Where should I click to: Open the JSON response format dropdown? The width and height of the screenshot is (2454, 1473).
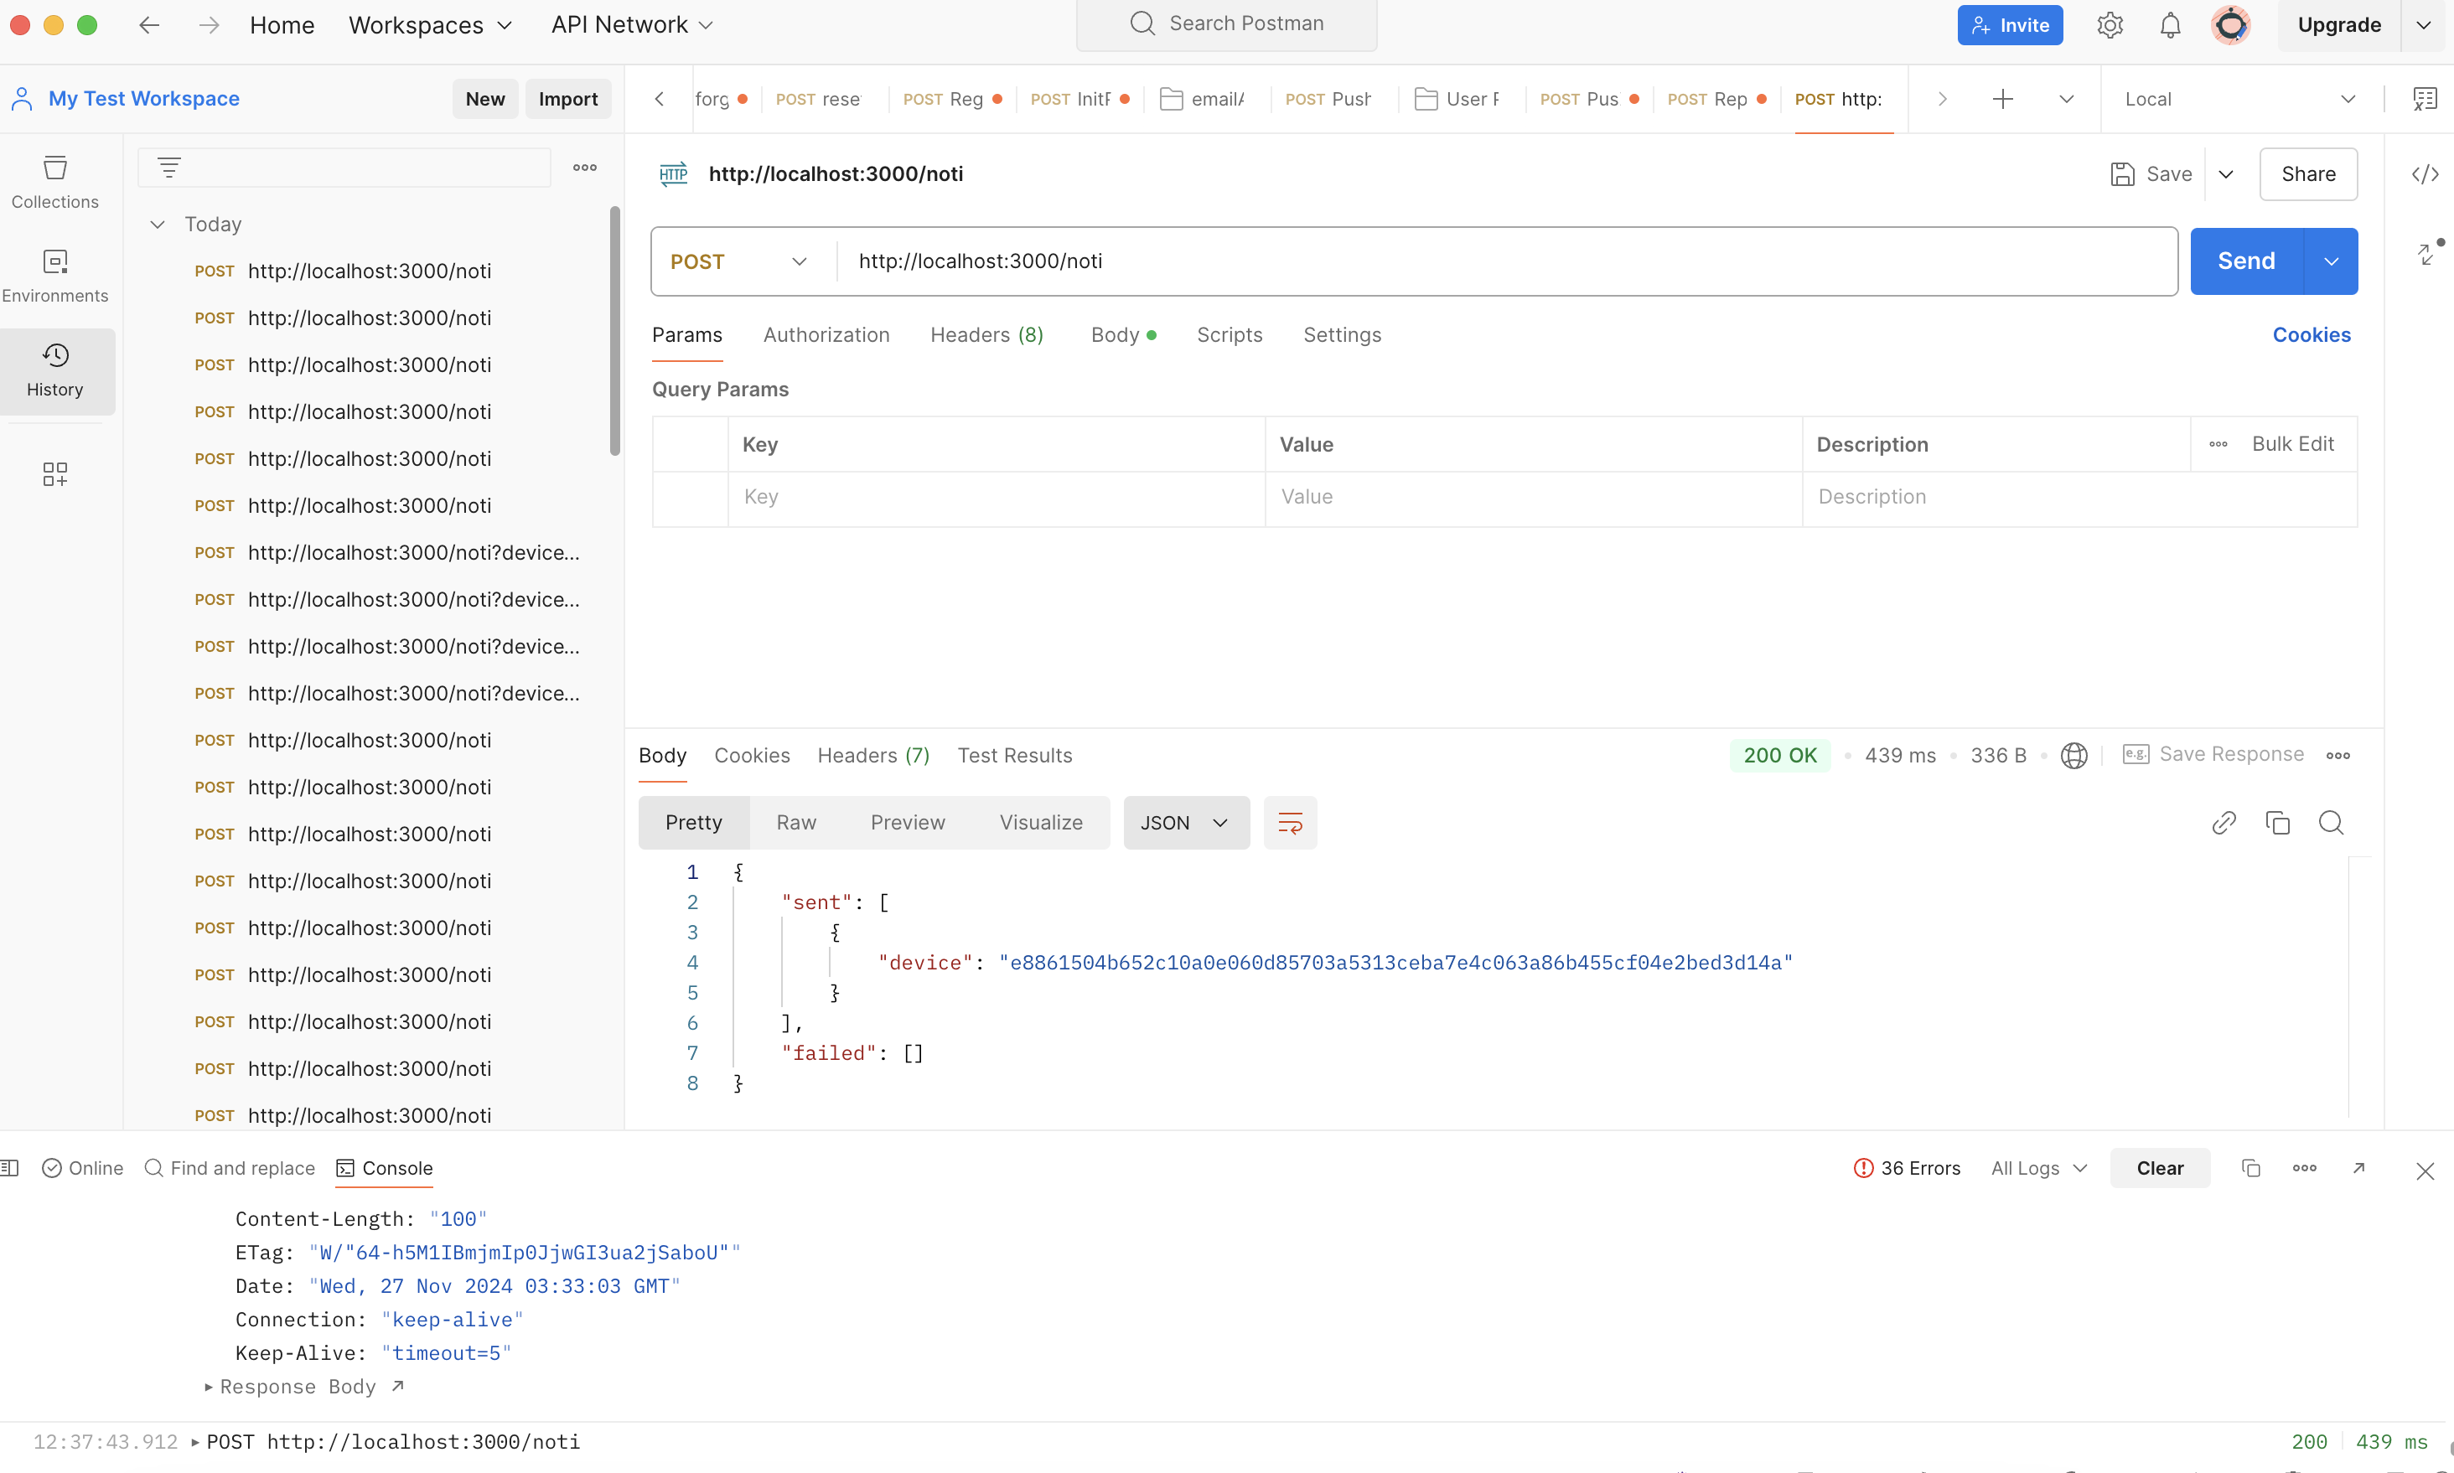1185,822
